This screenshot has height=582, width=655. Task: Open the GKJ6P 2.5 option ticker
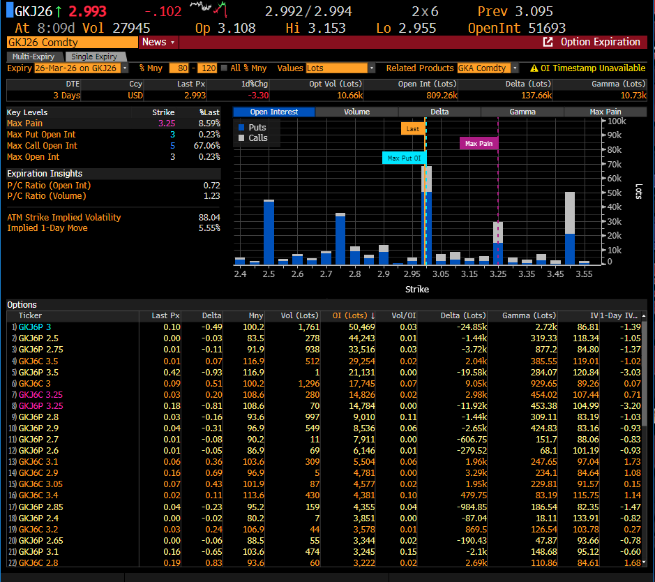(x=38, y=338)
